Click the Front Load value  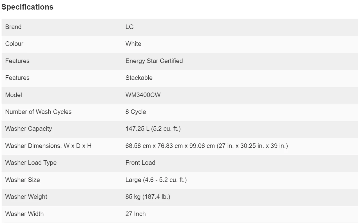click(x=140, y=163)
